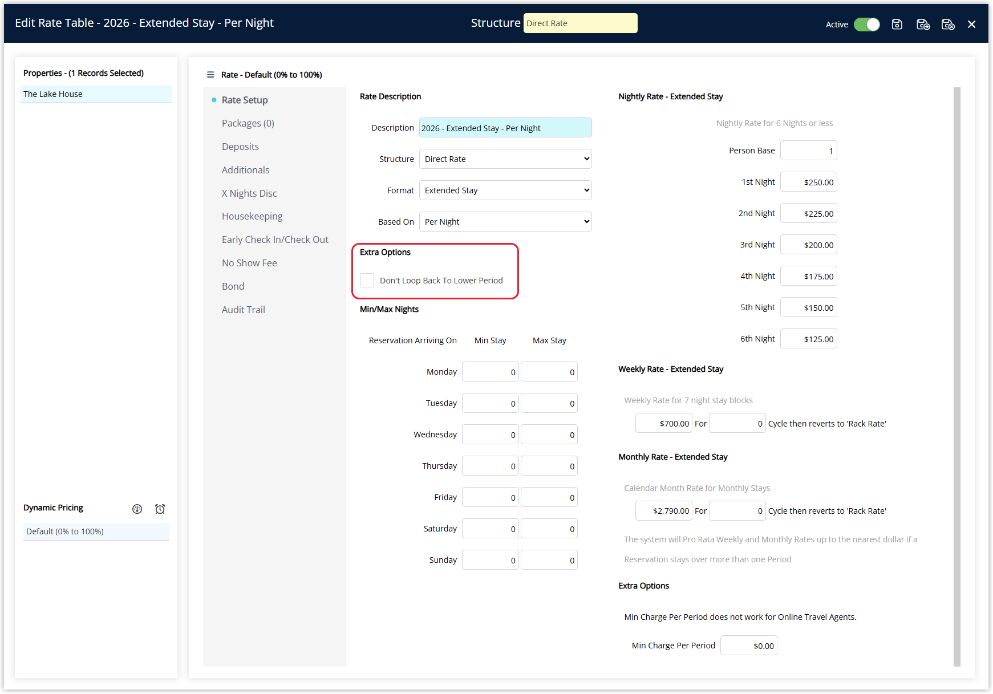Click the 5th Night rate field

[x=808, y=307]
